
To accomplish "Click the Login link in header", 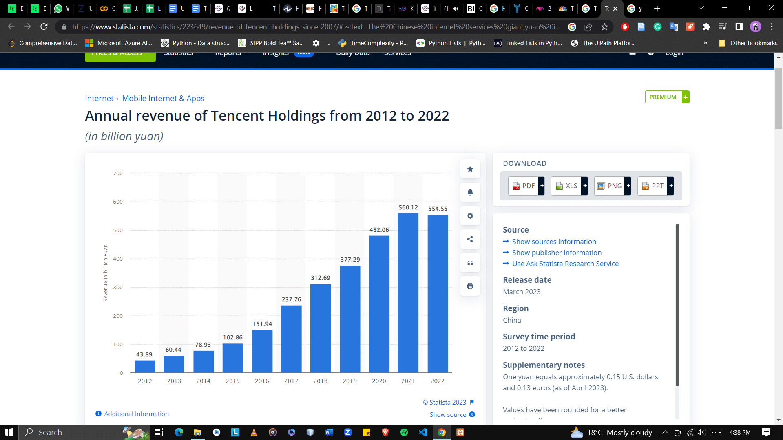I will 674,53.
